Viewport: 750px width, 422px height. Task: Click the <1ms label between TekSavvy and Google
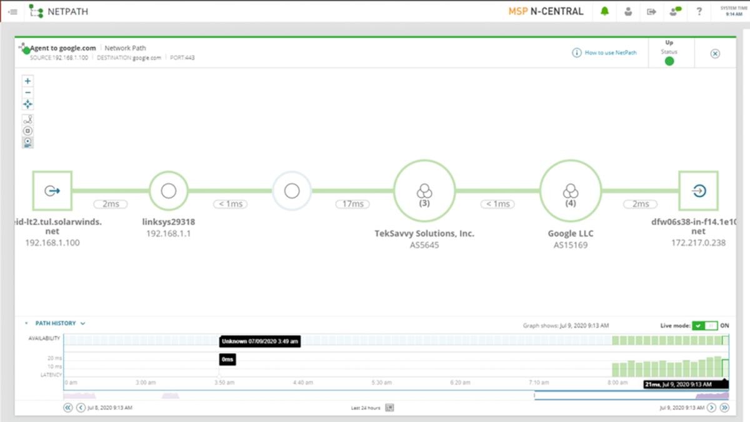(x=498, y=204)
